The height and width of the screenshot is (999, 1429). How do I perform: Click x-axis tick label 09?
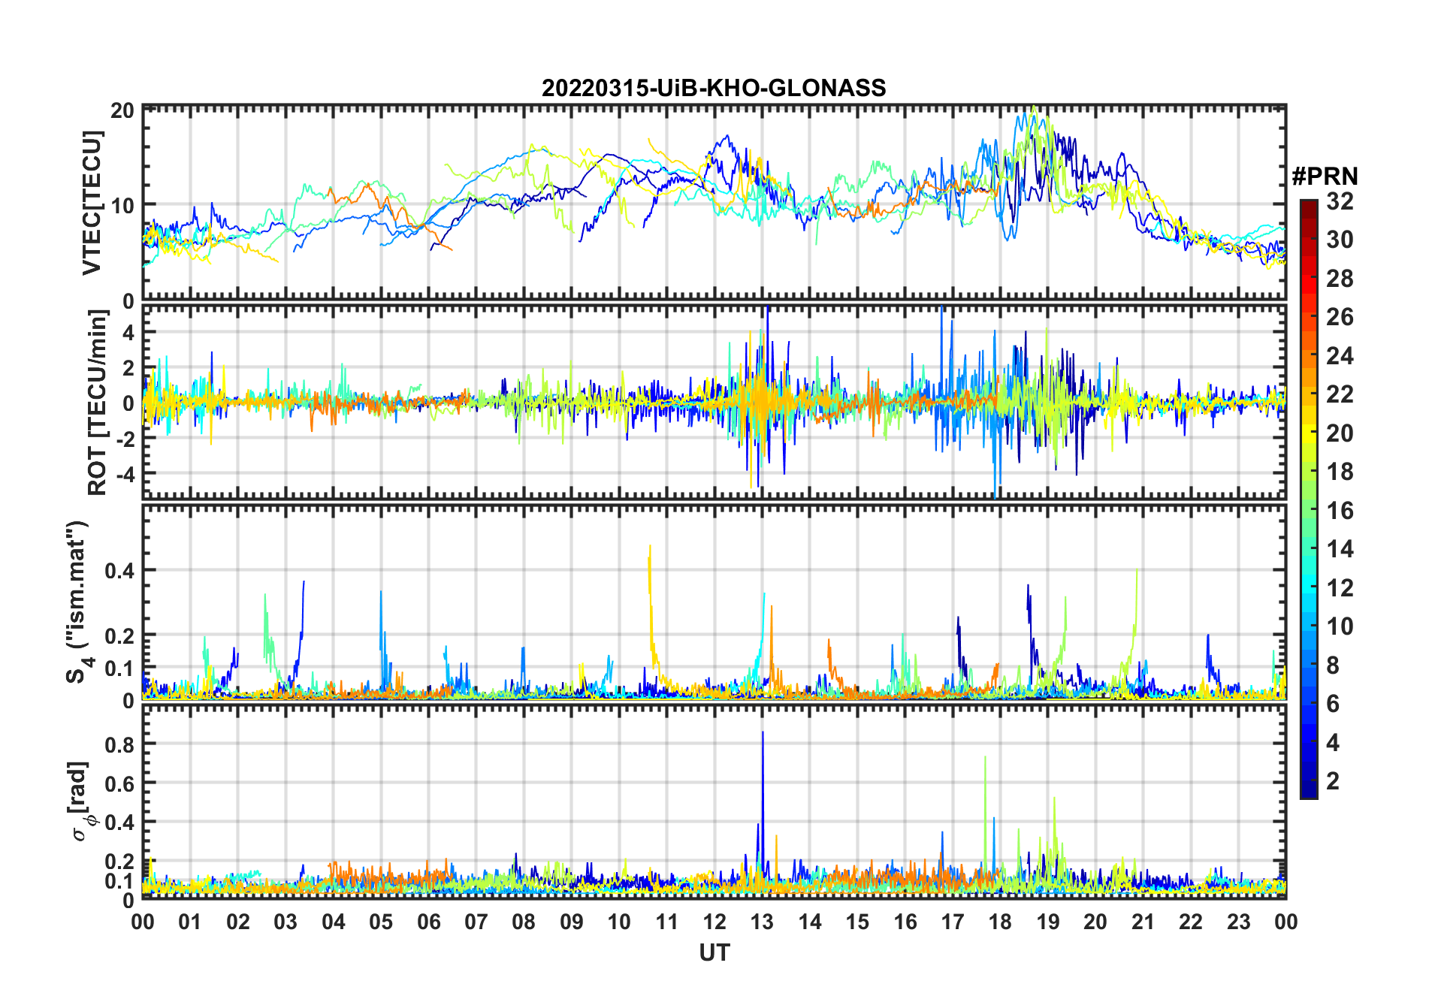click(571, 922)
